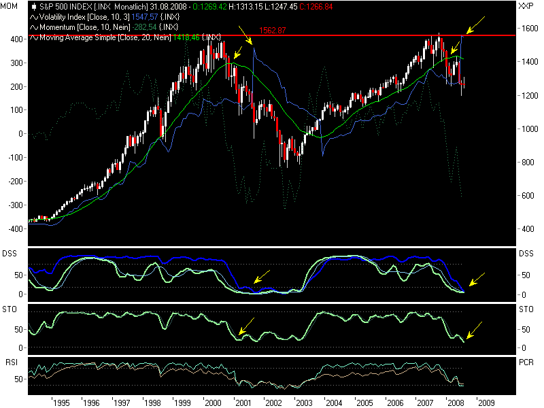Screen dimensions: 544x408
Task: Click the 1200 price axis value
Action: click(530, 95)
